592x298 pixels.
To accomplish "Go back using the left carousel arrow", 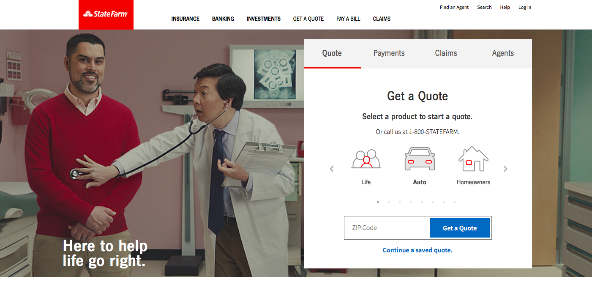I will [332, 168].
